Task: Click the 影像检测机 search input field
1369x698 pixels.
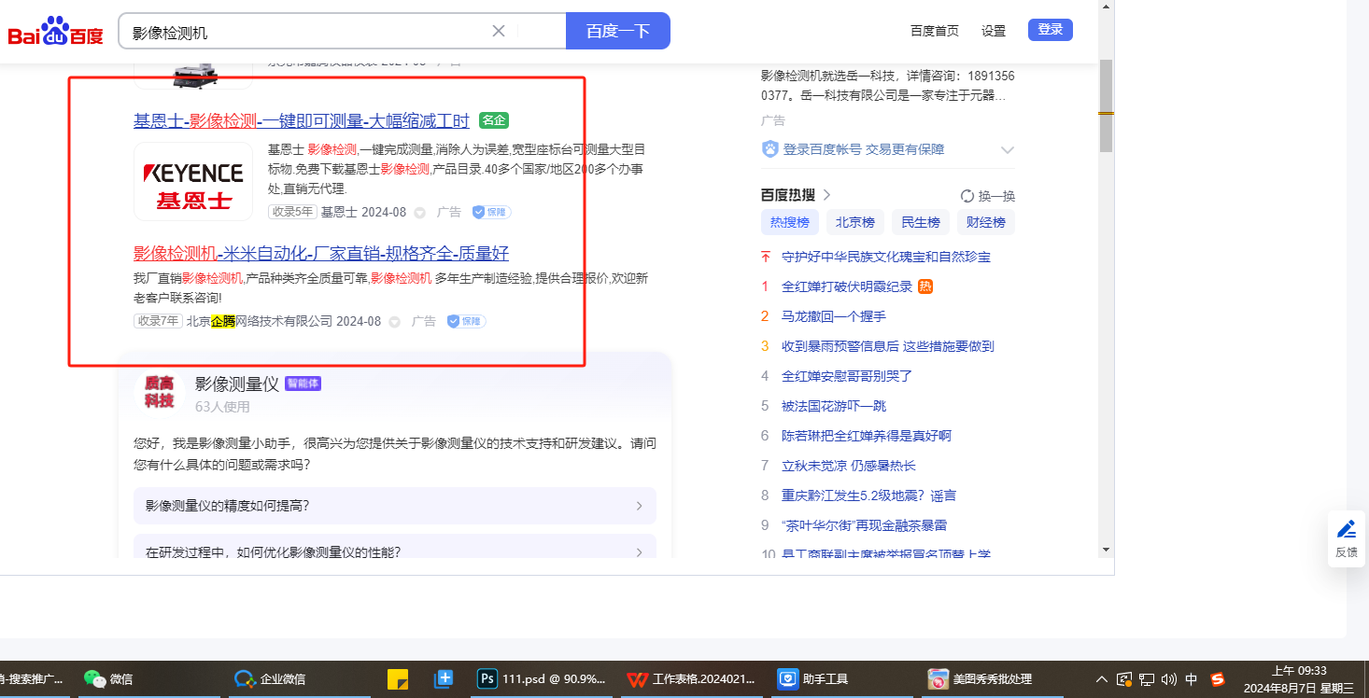Action: (x=308, y=32)
